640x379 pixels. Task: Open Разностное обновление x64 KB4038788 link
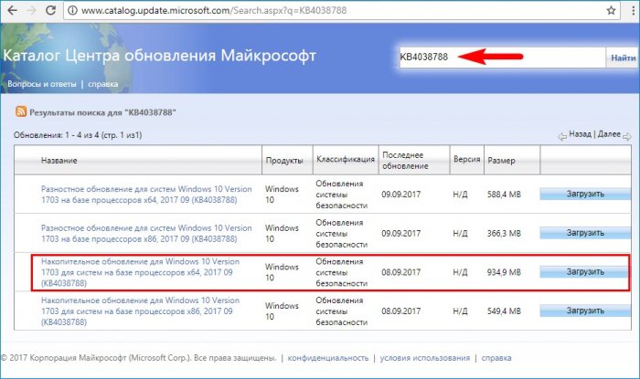click(x=146, y=195)
